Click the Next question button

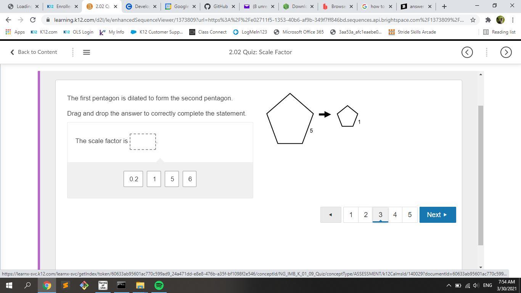point(437,215)
